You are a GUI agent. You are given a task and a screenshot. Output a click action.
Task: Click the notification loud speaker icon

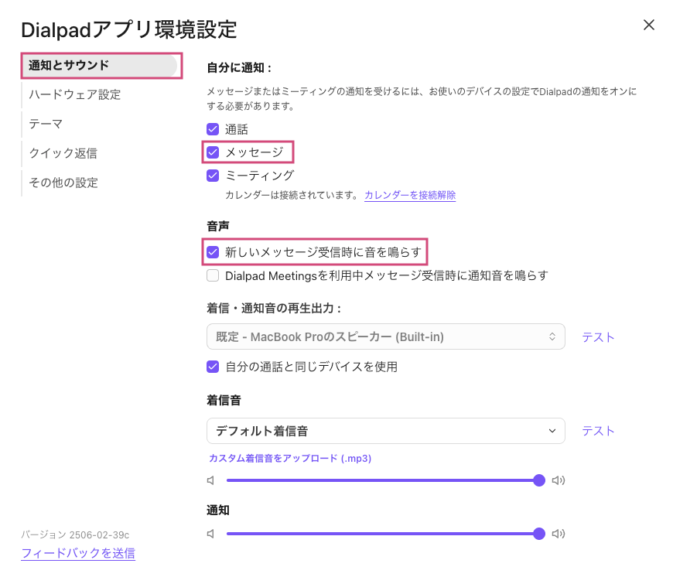tap(559, 534)
